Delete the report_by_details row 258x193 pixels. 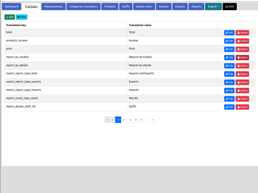(x=242, y=66)
